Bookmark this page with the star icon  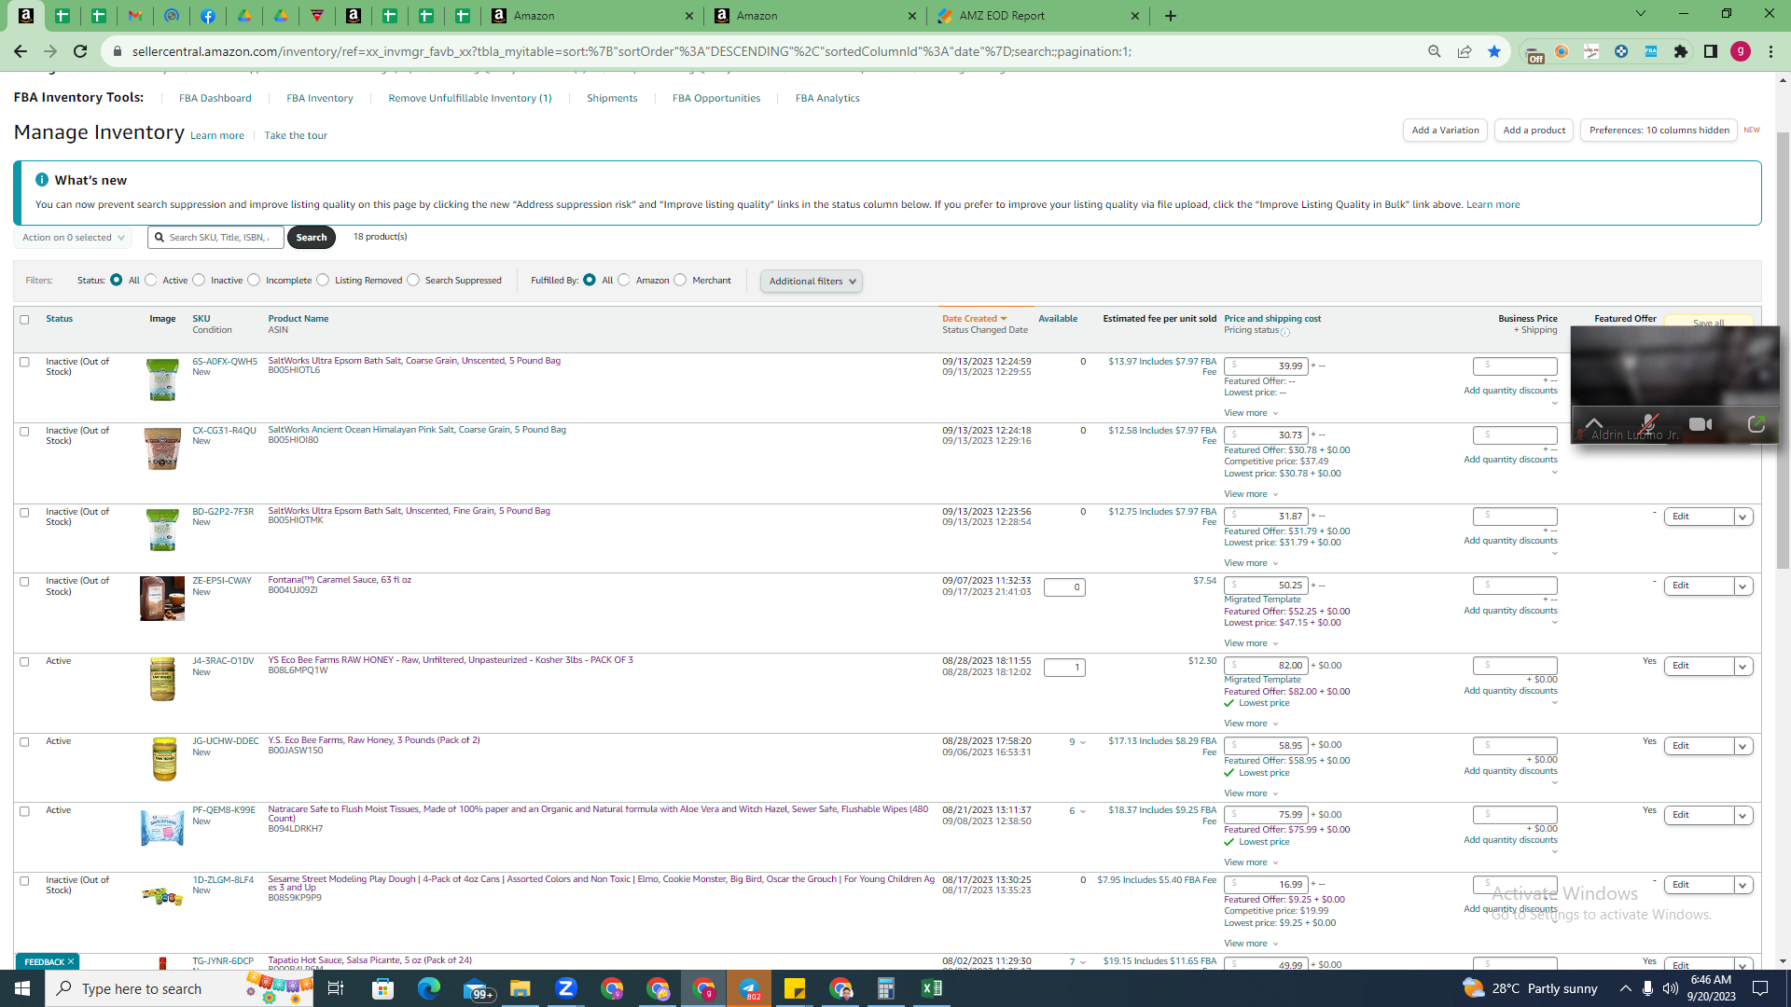click(1494, 51)
